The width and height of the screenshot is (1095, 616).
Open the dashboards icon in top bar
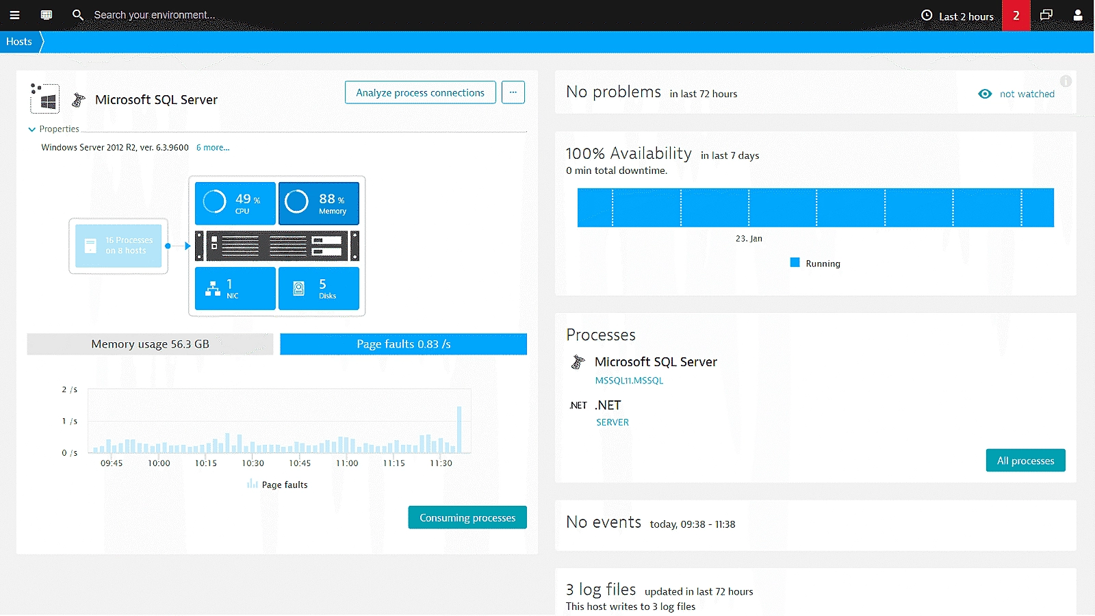[47, 15]
